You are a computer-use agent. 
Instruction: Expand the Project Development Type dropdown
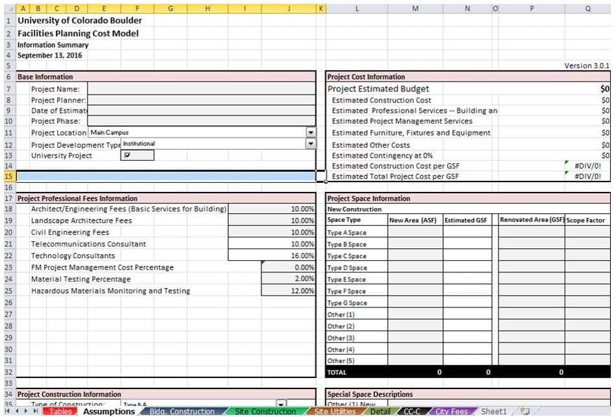point(311,144)
